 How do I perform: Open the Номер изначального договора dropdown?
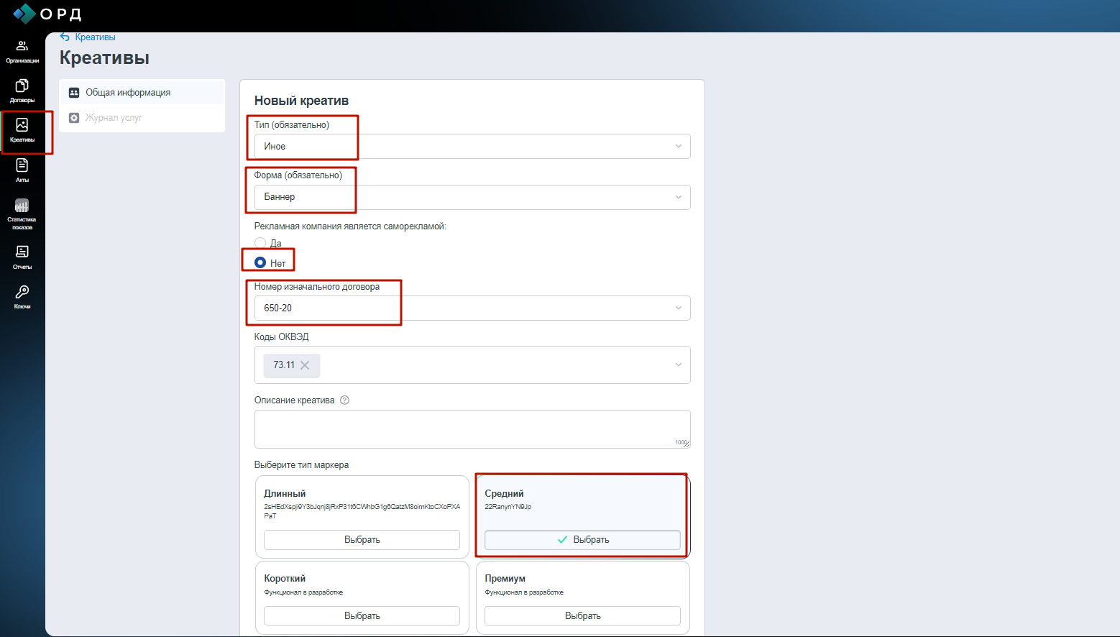coord(472,308)
